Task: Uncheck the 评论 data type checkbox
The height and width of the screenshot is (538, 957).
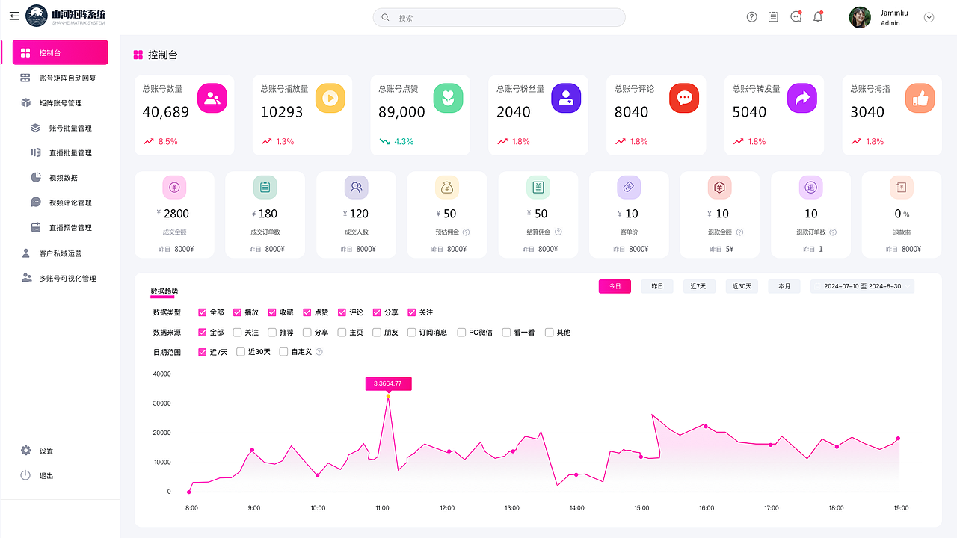Action: point(342,312)
